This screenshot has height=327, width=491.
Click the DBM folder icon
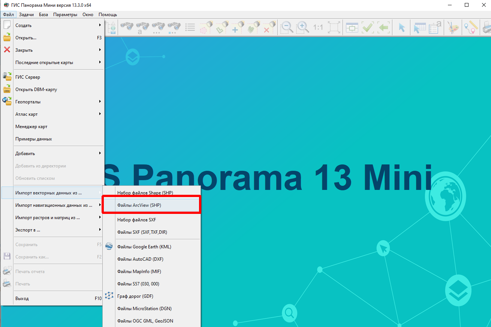[7, 89]
